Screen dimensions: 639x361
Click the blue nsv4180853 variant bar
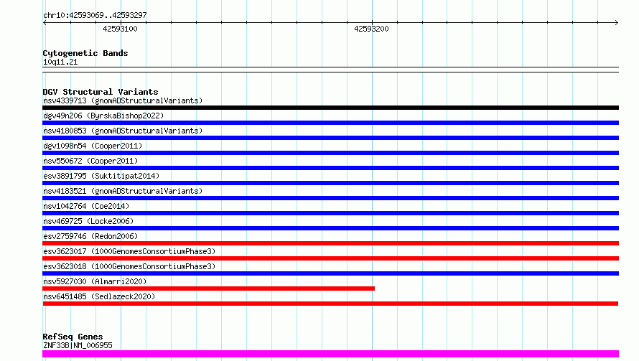point(330,138)
